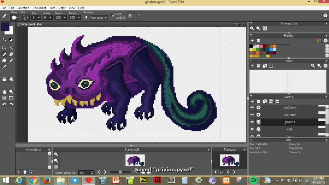This screenshot has height=185, width=329.
Task: Open the Selection menu
Action: click(x=23, y=8)
